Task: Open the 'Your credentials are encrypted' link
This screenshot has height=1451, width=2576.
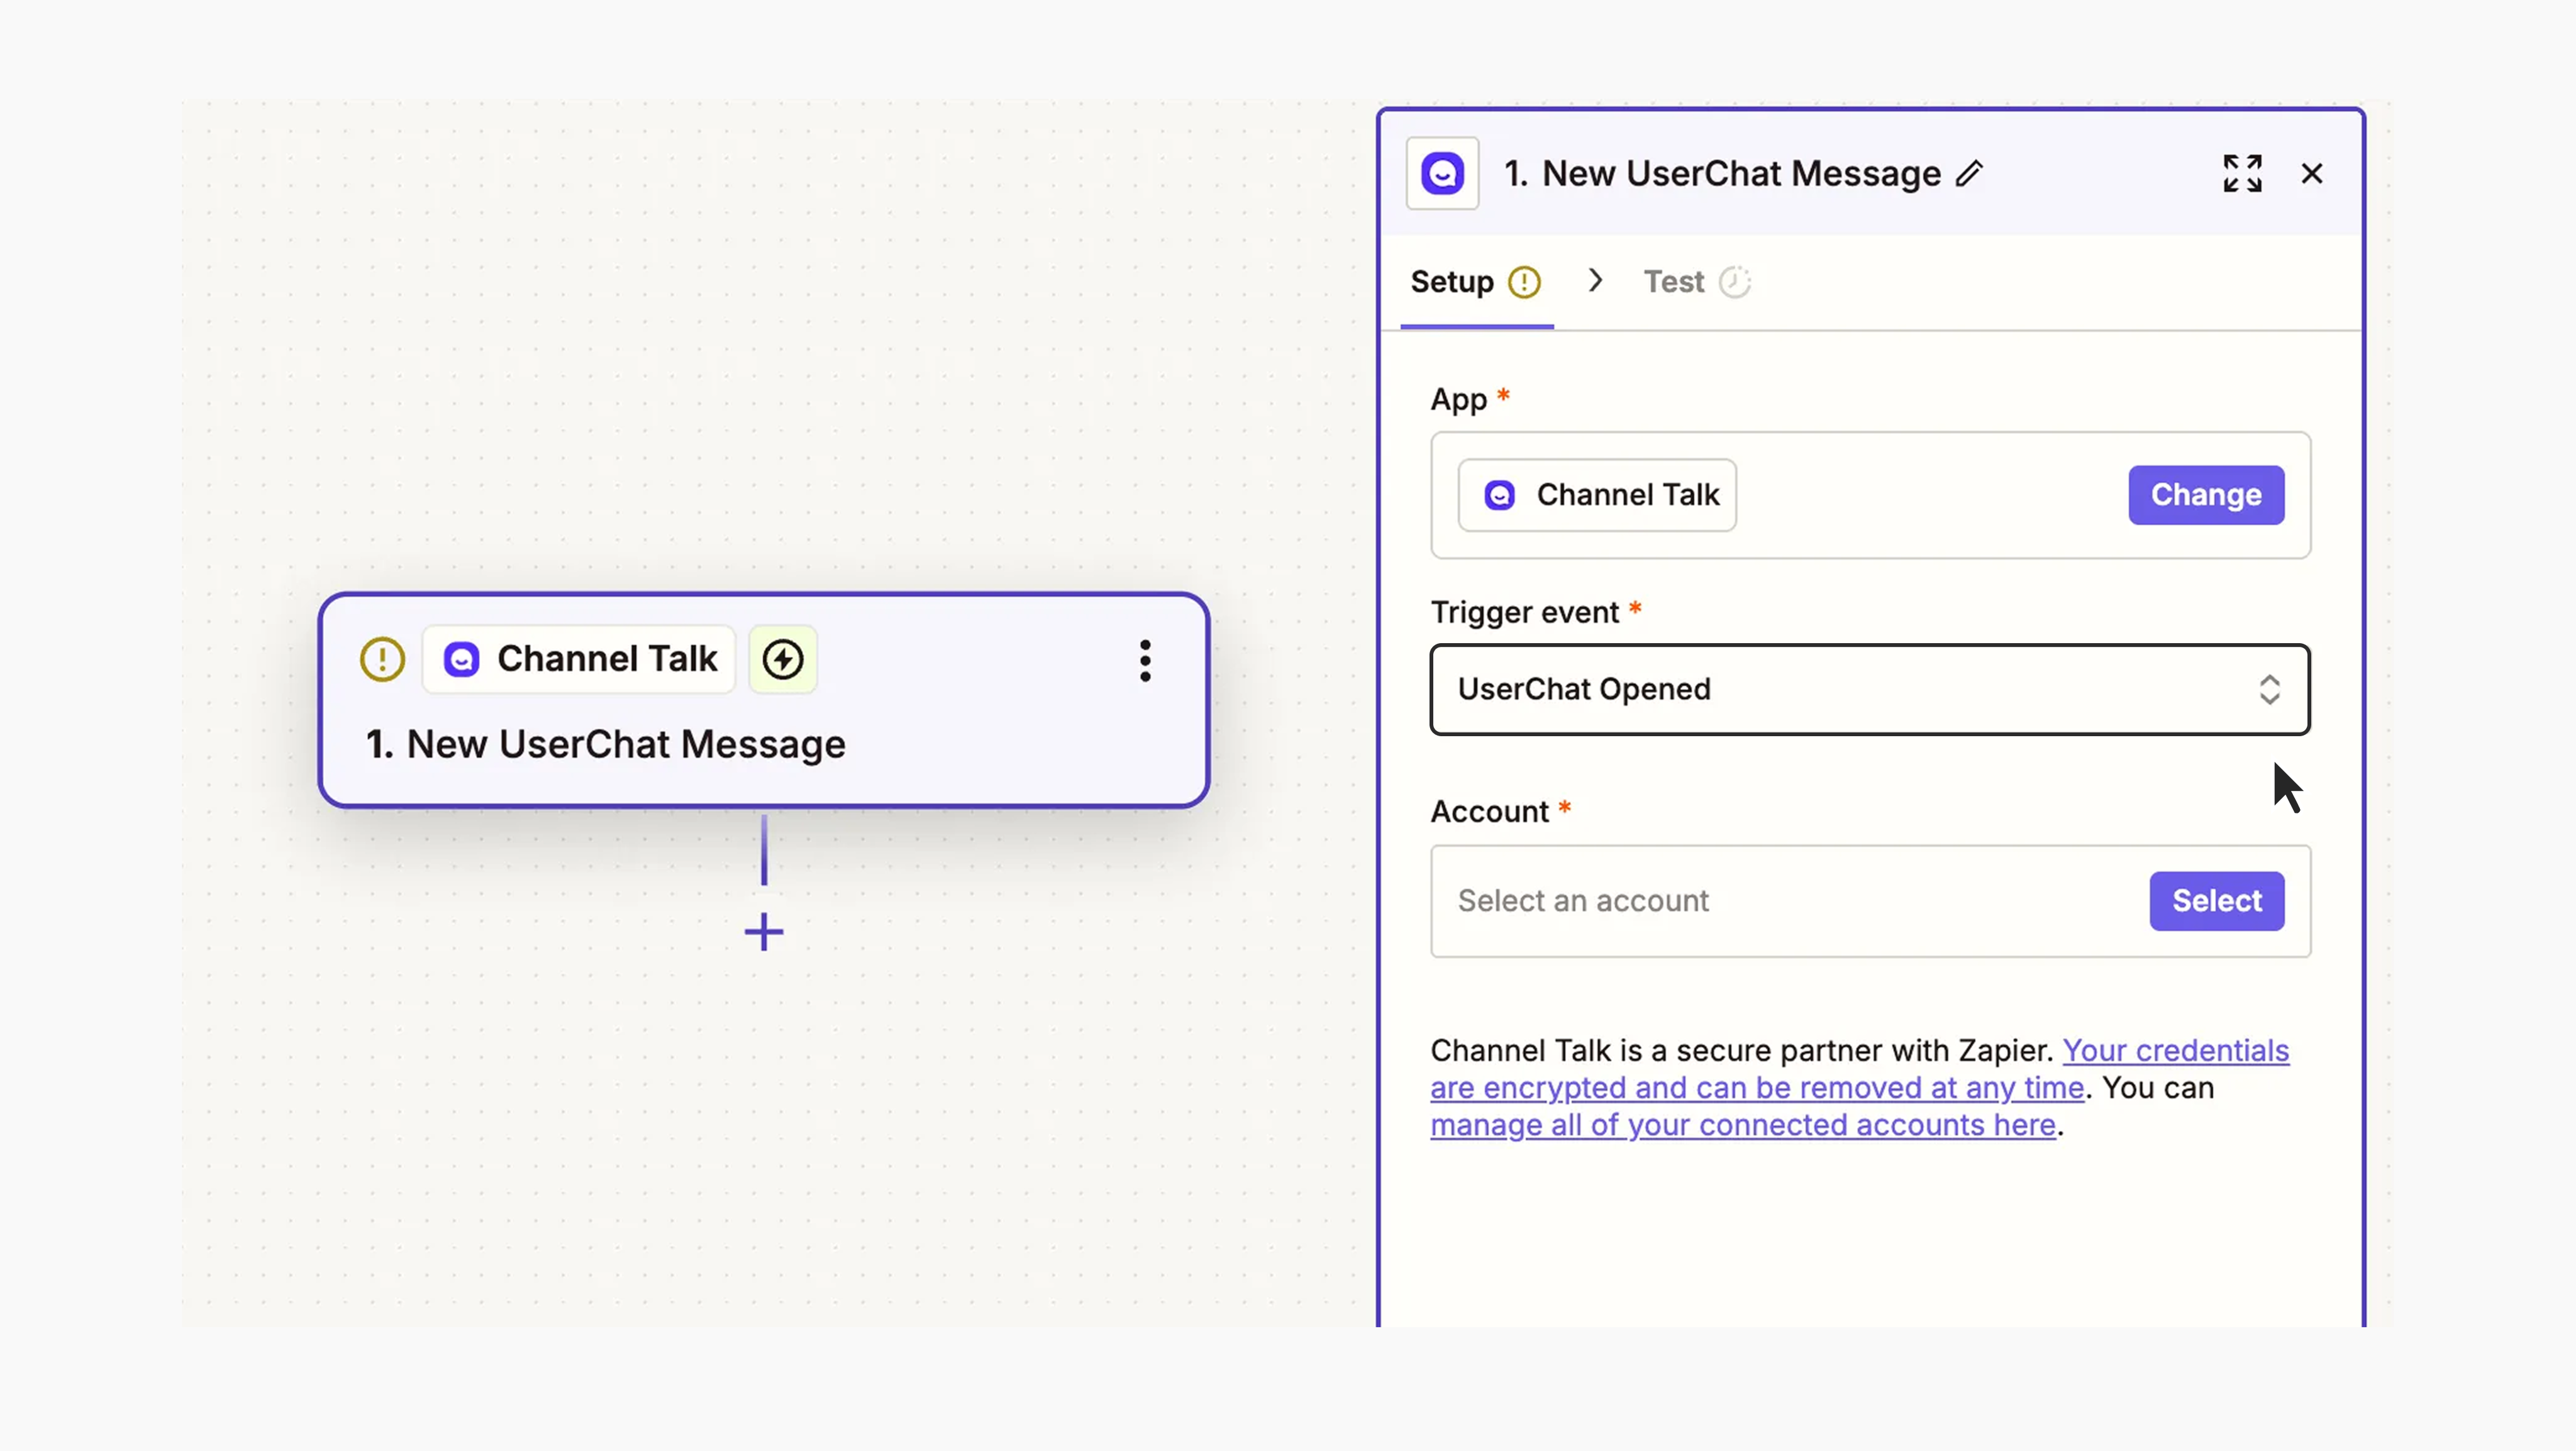Action: tap(2175, 1051)
